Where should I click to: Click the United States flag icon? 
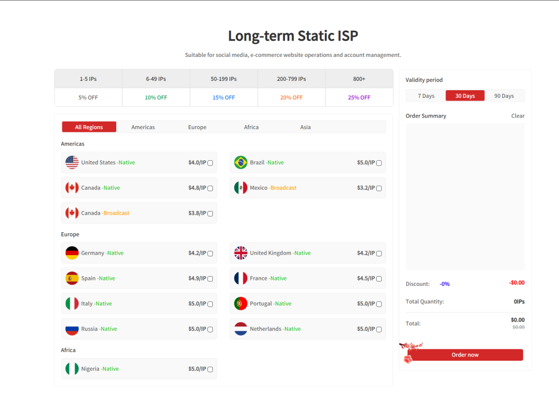point(72,162)
